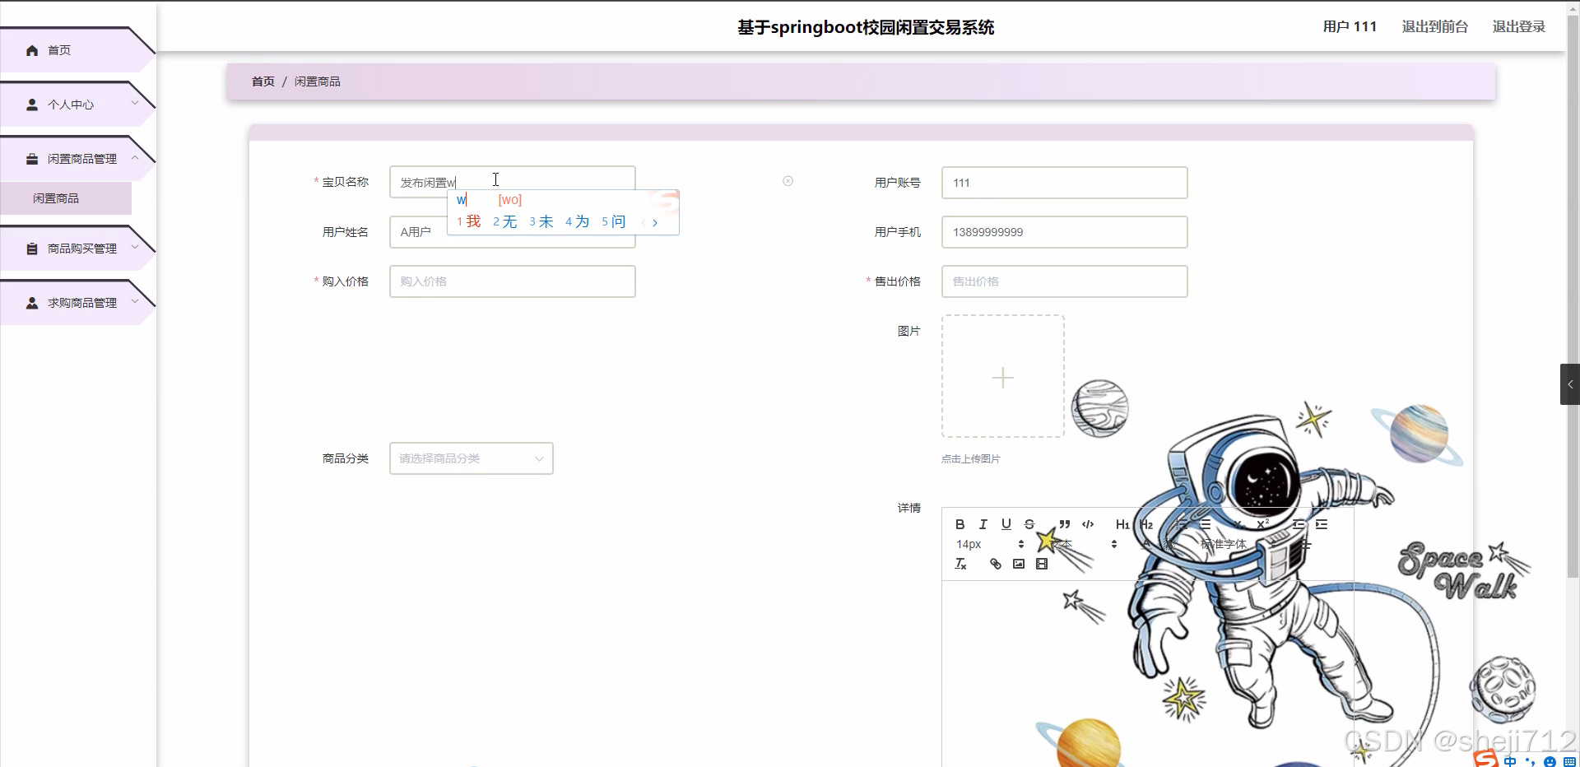Expand the collapsed side panel arrow at right edge
The height and width of the screenshot is (767, 1580).
pyautogui.click(x=1570, y=384)
